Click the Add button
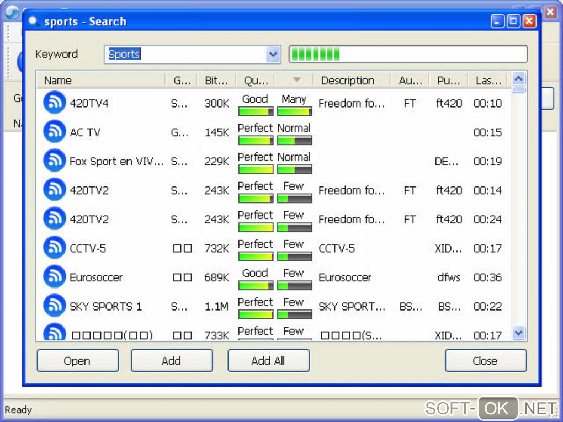The height and width of the screenshot is (422, 563). 172,361
